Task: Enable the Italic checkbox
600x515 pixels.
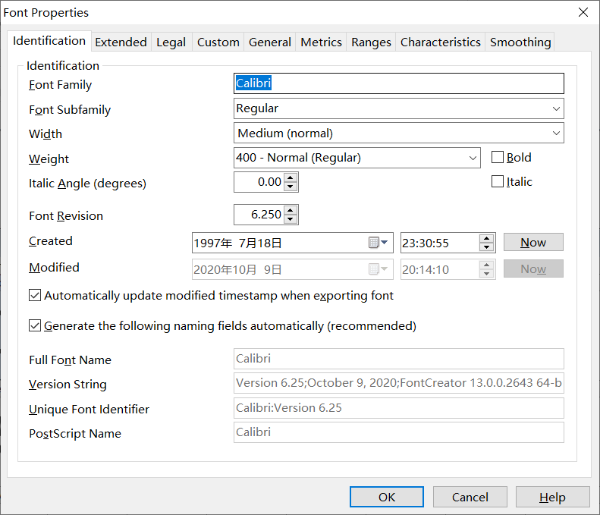Action: coord(498,181)
